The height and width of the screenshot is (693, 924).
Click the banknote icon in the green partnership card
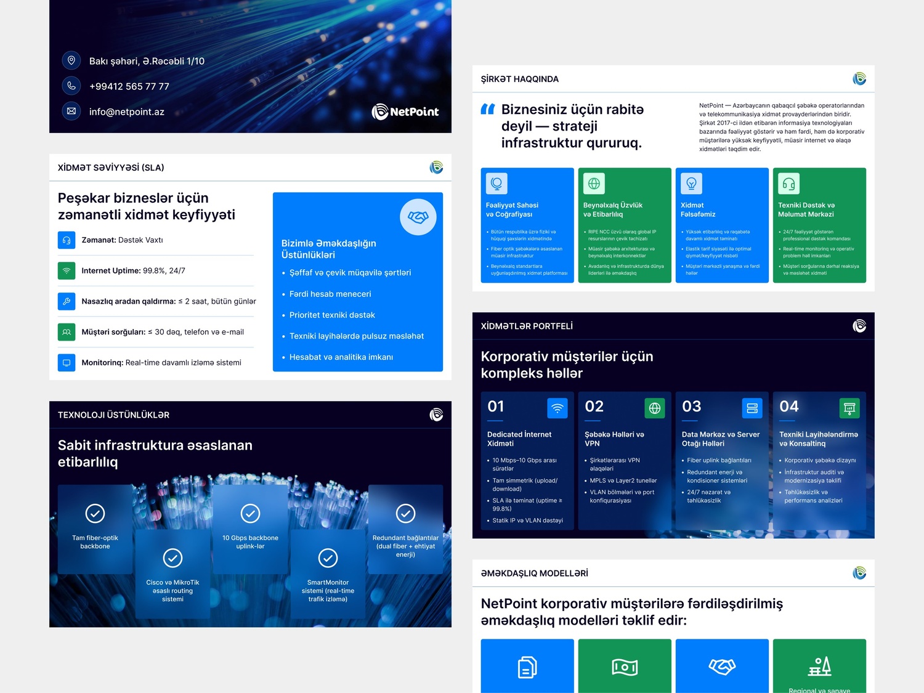(625, 667)
